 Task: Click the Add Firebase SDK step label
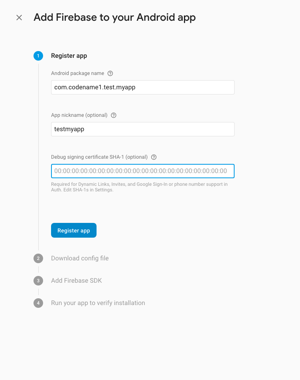76,281
